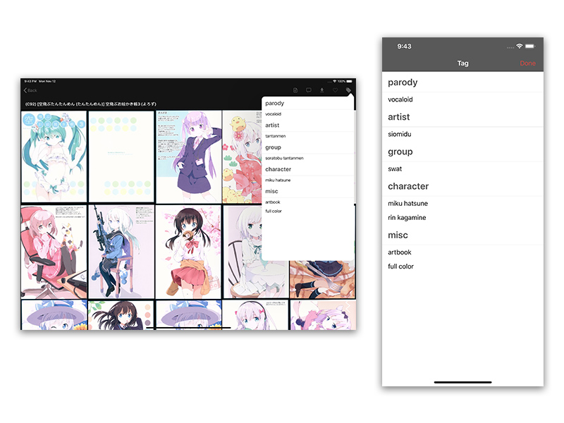Open the dark-haired girl bottom row thumbnail
The image size is (564, 423).
point(121,315)
